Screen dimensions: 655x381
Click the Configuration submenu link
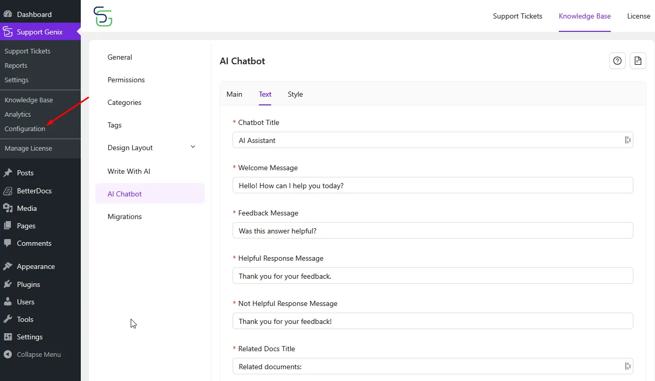tap(25, 129)
